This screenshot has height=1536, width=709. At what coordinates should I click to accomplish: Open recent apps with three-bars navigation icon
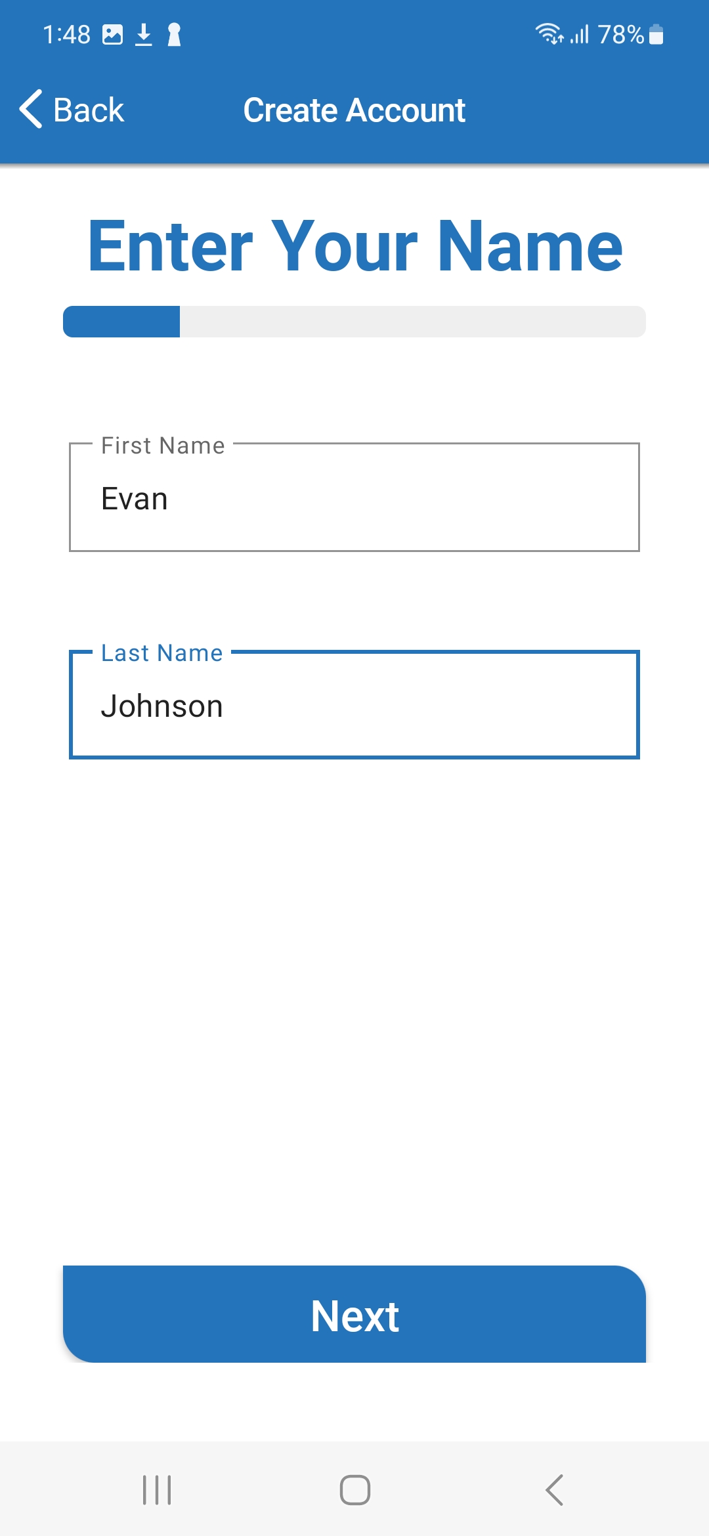pos(157,1489)
